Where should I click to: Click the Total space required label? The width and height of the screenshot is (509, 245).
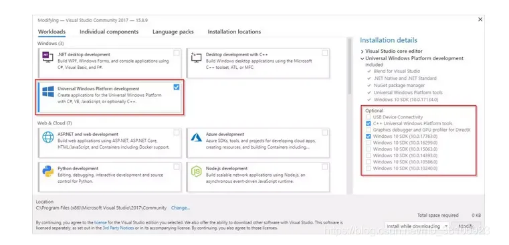pos(438,215)
